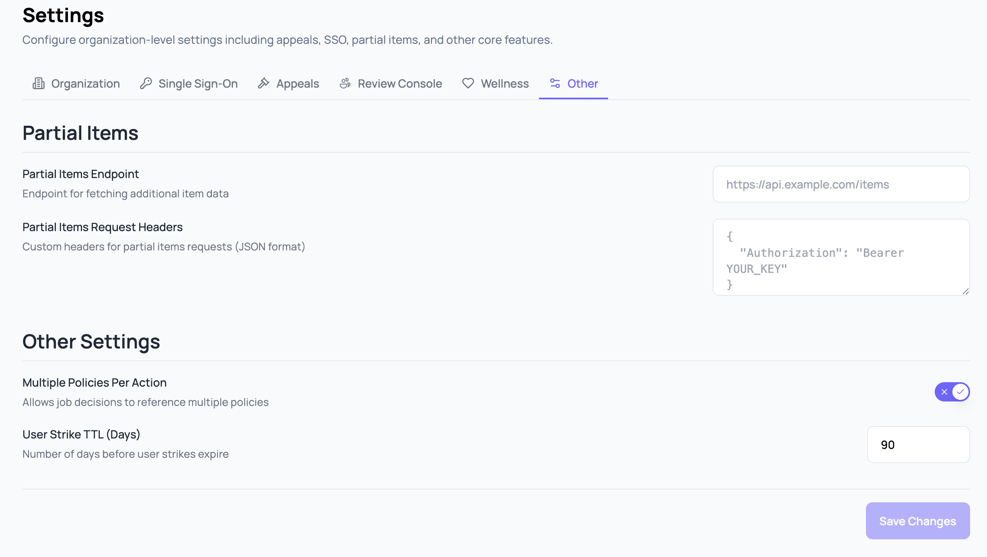
Task: Click the Other Settings heading
Action: [91, 342]
